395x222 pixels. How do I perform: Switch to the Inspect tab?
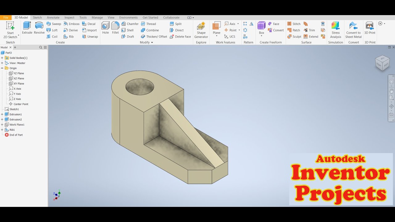(x=69, y=18)
